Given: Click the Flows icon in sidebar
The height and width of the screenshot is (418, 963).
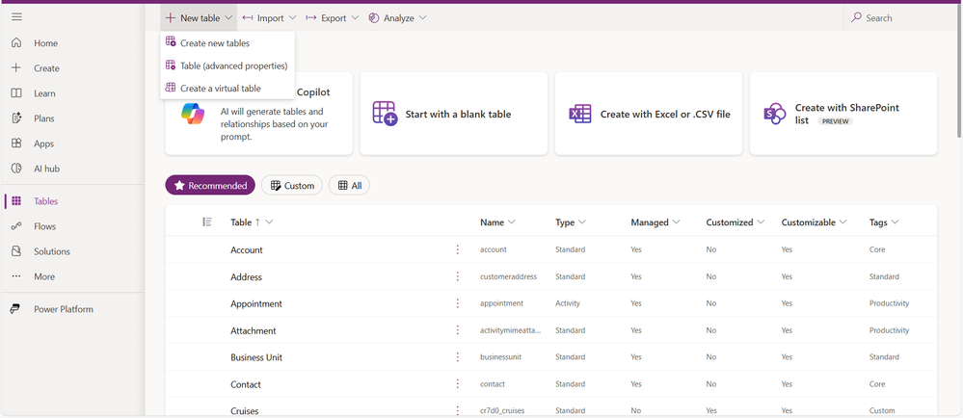Looking at the screenshot, I should tap(16, 226).
